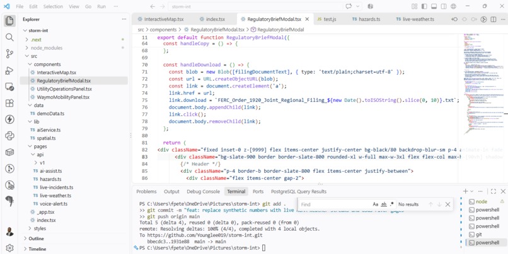Go back with the title bar left arrow
The height and width of the screenshot is (254, 508).
tap(153, 6)
